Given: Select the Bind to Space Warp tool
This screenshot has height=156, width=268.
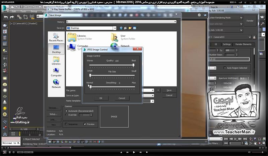Looking at the screenshot, I should (32, 17).
